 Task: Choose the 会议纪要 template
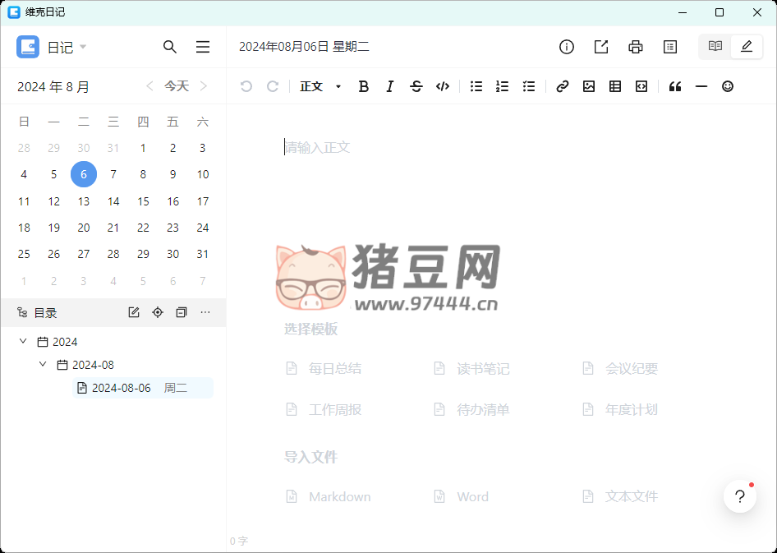620,369
